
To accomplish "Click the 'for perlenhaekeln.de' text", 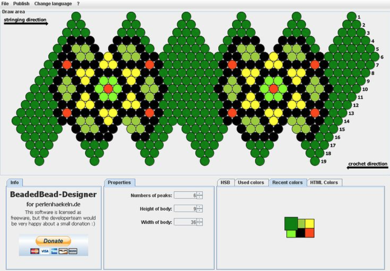I will click(x=54, y=205).
